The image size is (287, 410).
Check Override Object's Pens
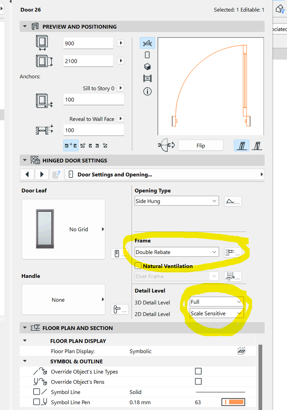(198, 382)
